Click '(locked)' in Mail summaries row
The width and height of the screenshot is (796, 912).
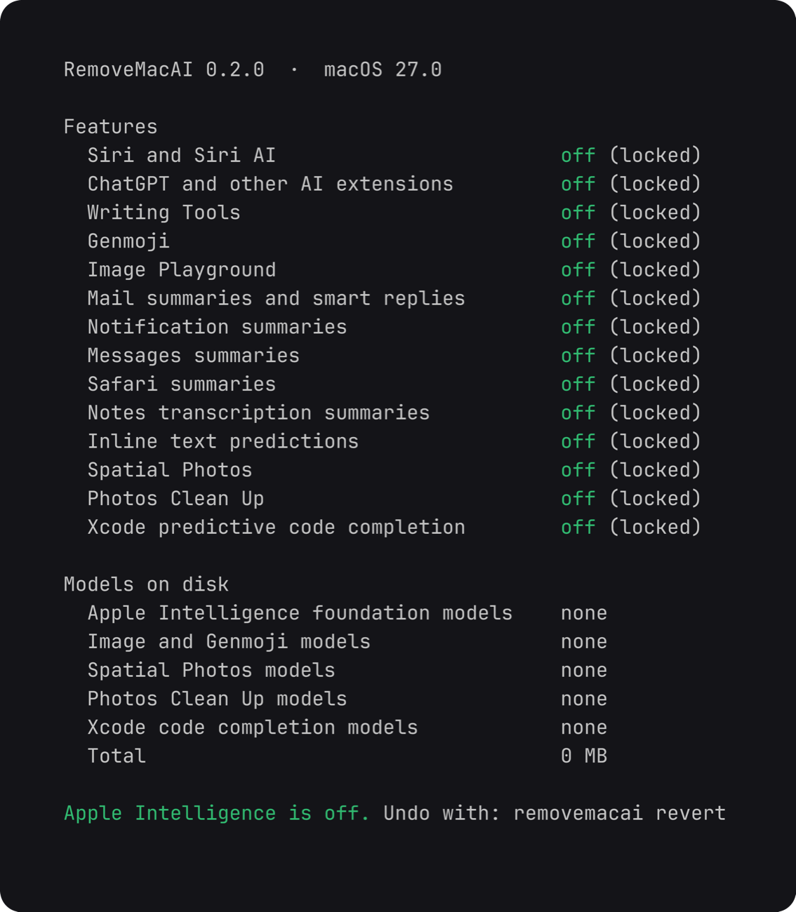(x=655, y=298)
